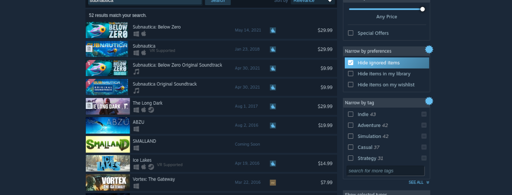Click mixed review icon for Vortex: The Gateway
Screen dimensions: 512x195
point(273,183)
